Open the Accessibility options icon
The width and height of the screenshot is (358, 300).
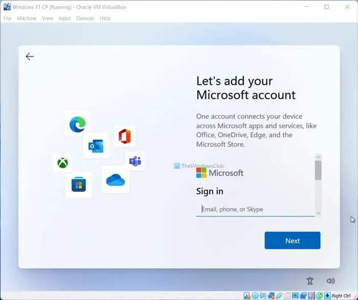tap(310, 281)
